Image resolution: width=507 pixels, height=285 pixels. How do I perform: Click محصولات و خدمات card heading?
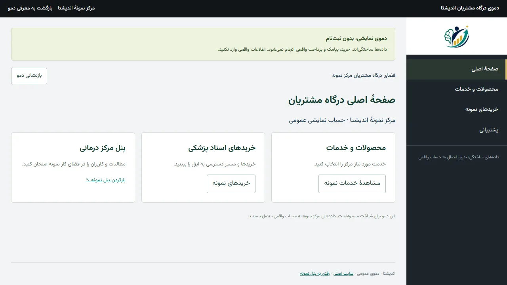pos(356,148)
